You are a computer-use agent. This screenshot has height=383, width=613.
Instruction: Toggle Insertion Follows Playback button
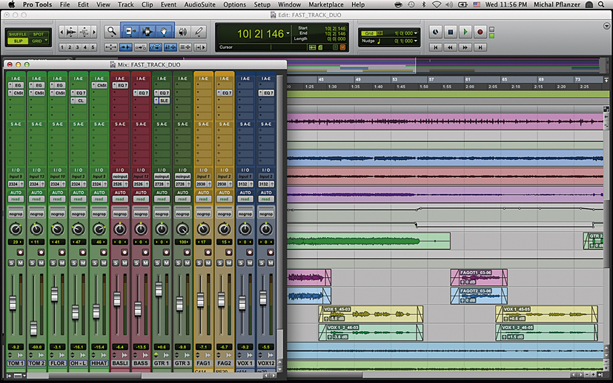200,47
